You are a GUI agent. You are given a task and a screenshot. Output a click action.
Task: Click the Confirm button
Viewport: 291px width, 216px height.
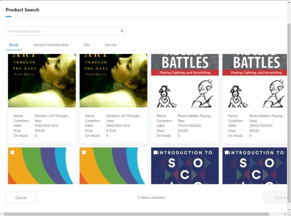point(275,197)
